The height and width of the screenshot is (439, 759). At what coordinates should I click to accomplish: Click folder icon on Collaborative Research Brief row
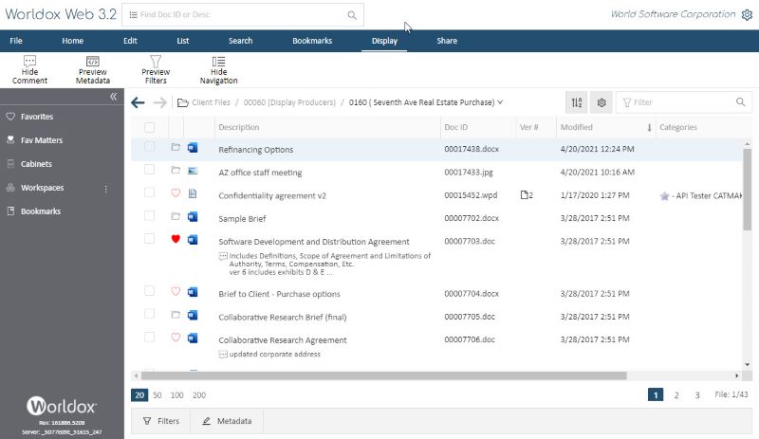coord(176,315)
